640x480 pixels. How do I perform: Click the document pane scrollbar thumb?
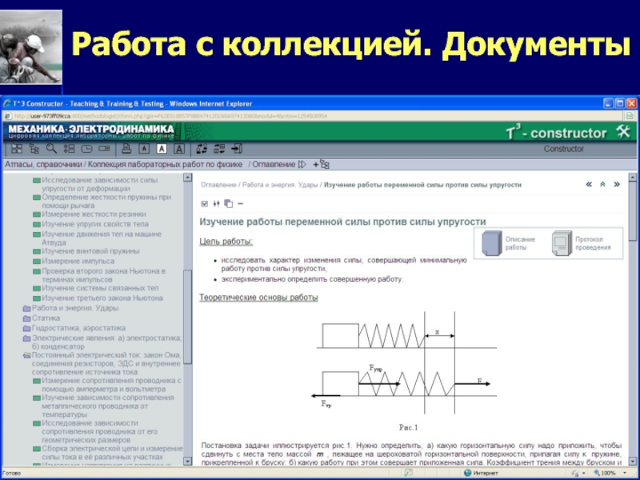click(633, 211)
